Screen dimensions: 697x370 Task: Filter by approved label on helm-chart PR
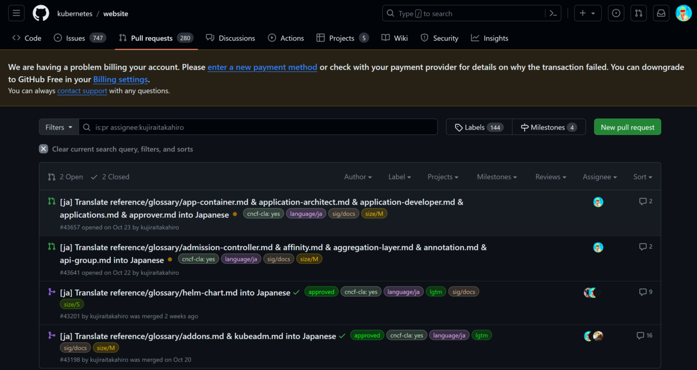point(321,292)
